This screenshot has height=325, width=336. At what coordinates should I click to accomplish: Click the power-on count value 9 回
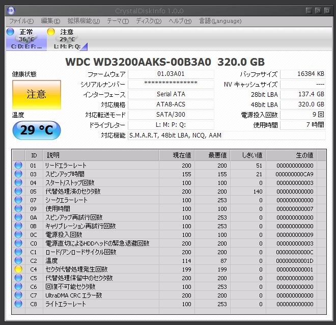click(303, 115)
